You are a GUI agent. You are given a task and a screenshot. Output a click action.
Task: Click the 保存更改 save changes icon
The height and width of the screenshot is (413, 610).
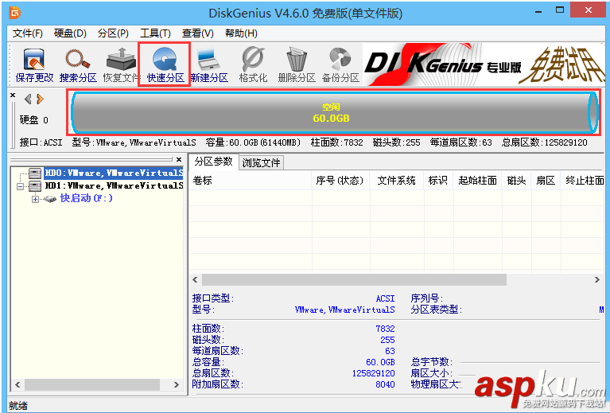(x=34, y=65)
